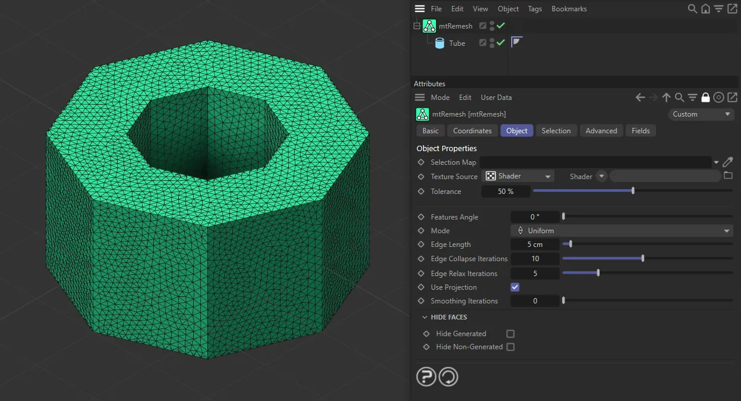
Task: Switch to the Selection tab
Action: [556, 130]
